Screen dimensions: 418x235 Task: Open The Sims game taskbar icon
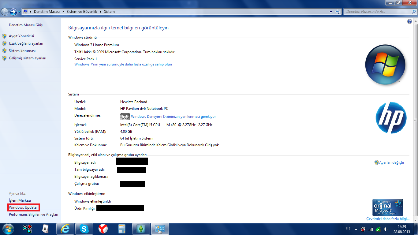coord(141,229)
